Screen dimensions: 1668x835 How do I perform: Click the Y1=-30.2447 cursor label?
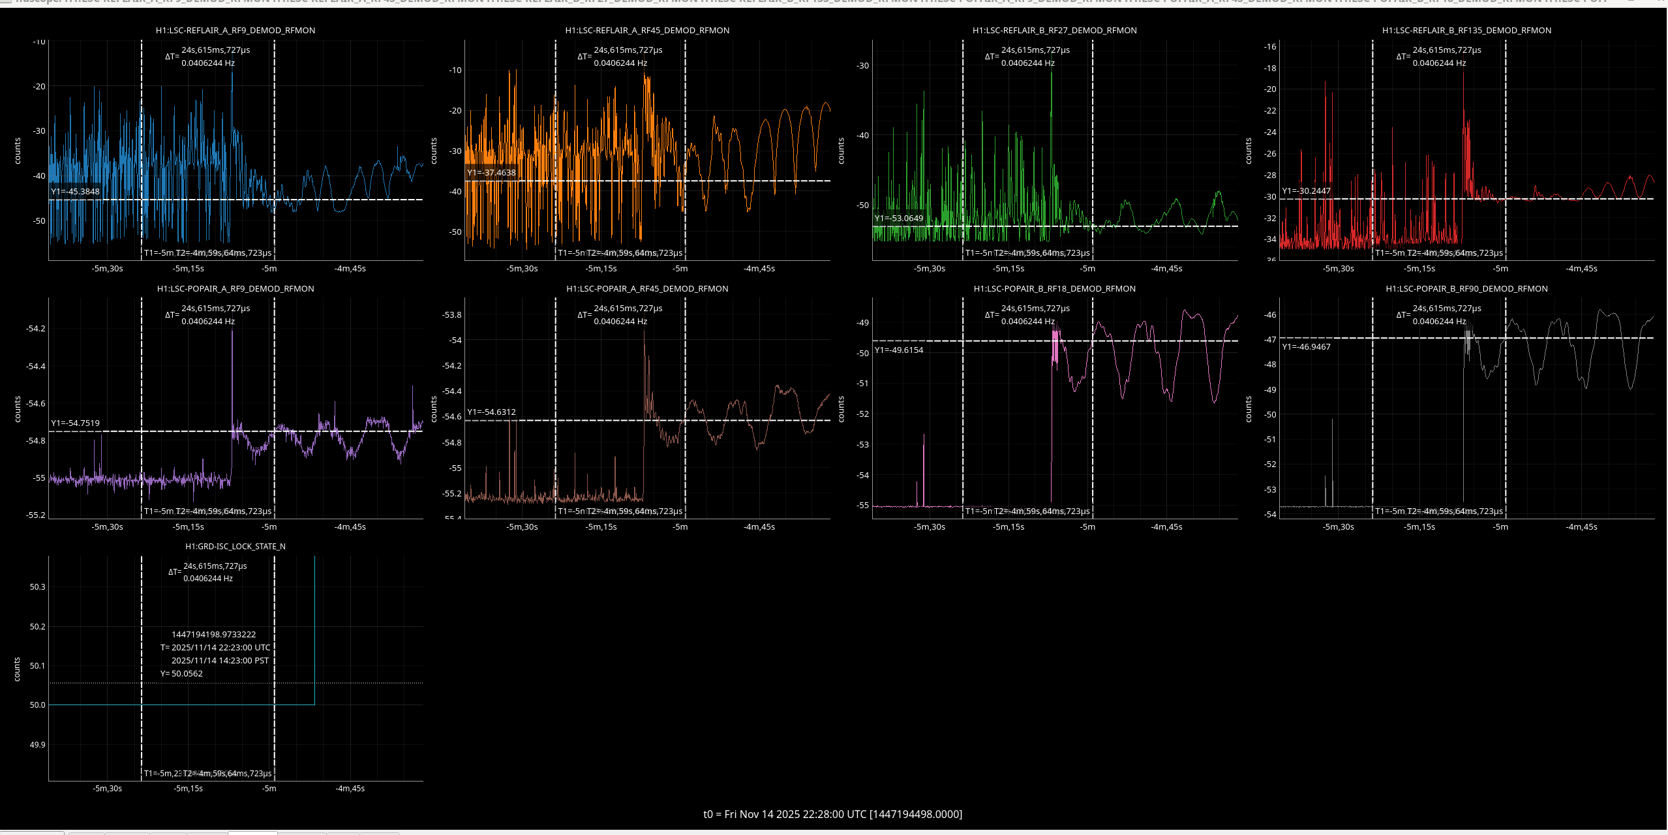tap(1306, 190)
